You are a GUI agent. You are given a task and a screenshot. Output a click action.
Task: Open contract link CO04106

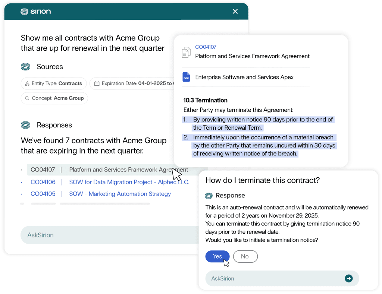pos(43,182)
